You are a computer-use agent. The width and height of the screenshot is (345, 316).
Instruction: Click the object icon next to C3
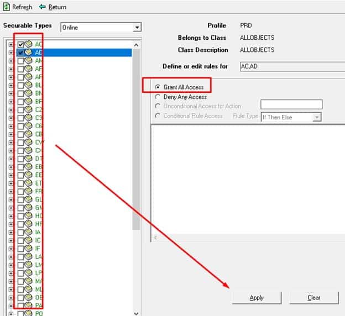point(28,118)
